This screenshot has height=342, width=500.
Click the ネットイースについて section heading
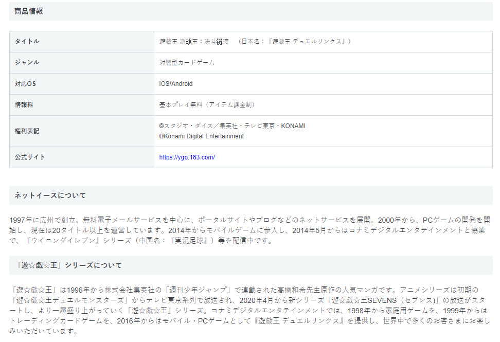coord(50,195)
